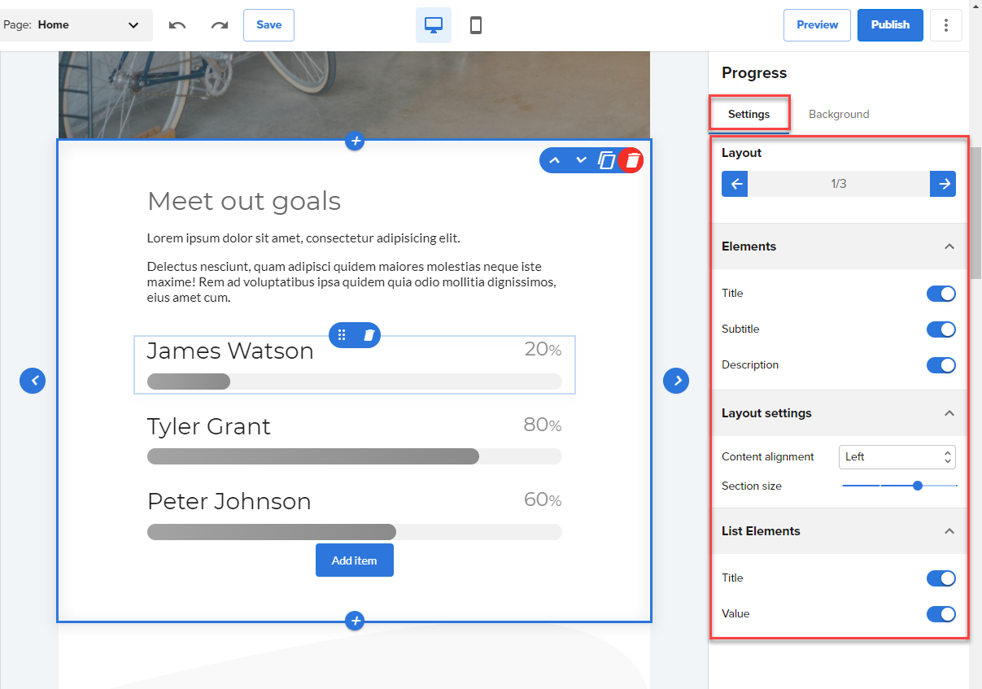Image resolution: width=982 pixels, height=689 pixels.
Task: Go to next layout using canvas right arrow
Action: click(x=676, y=380)
